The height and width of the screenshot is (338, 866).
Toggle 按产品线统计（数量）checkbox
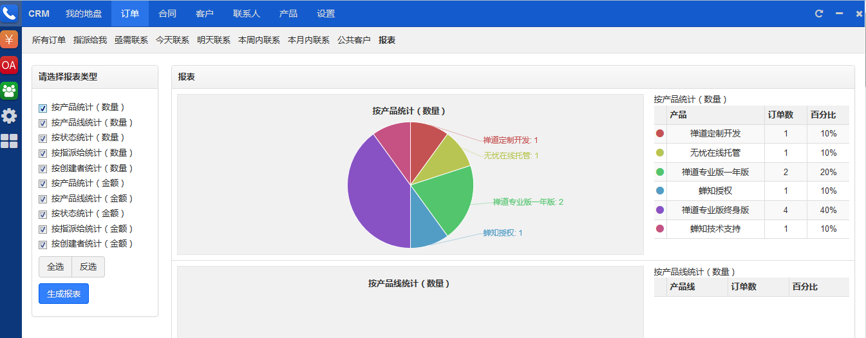(43, 123)
